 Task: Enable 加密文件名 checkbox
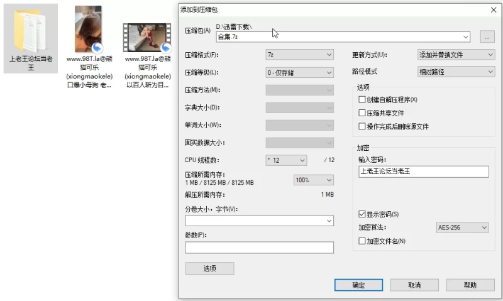click(x=362, y=241)
